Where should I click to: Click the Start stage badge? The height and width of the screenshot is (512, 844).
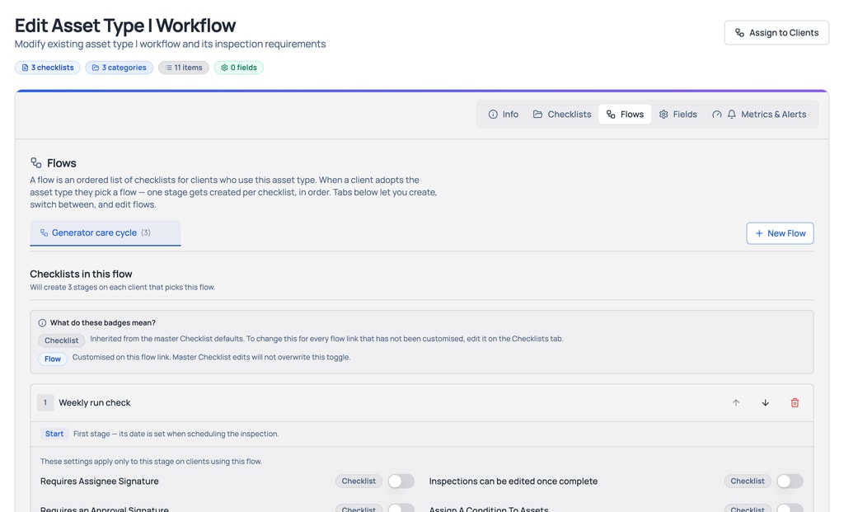(x=54, y=434)
